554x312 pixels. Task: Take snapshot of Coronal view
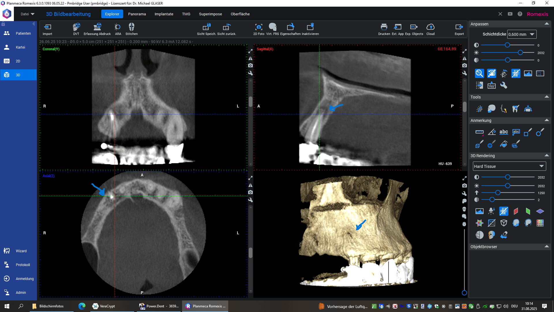[x=250, y=66]
